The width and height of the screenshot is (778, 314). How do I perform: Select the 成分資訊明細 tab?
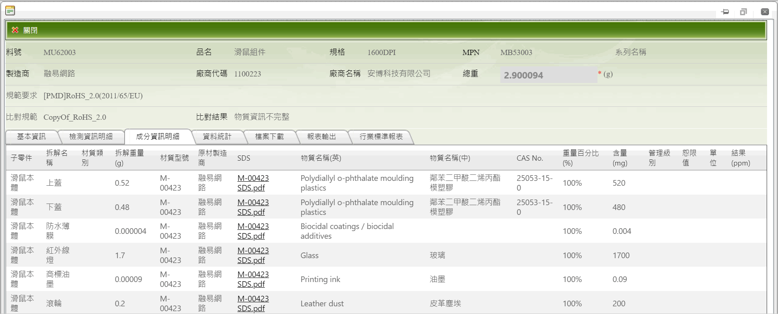tap(157, 137)
